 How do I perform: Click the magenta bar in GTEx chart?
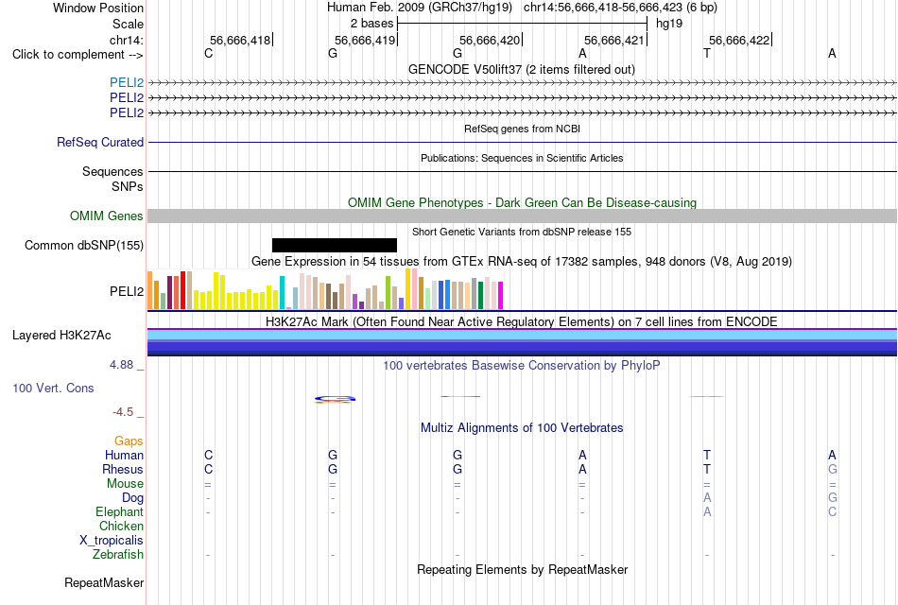[501, 296]
